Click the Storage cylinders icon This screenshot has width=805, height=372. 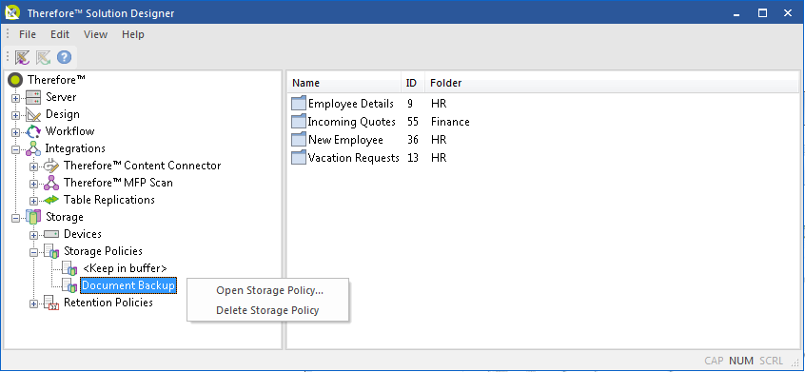(x=33, y=217)
